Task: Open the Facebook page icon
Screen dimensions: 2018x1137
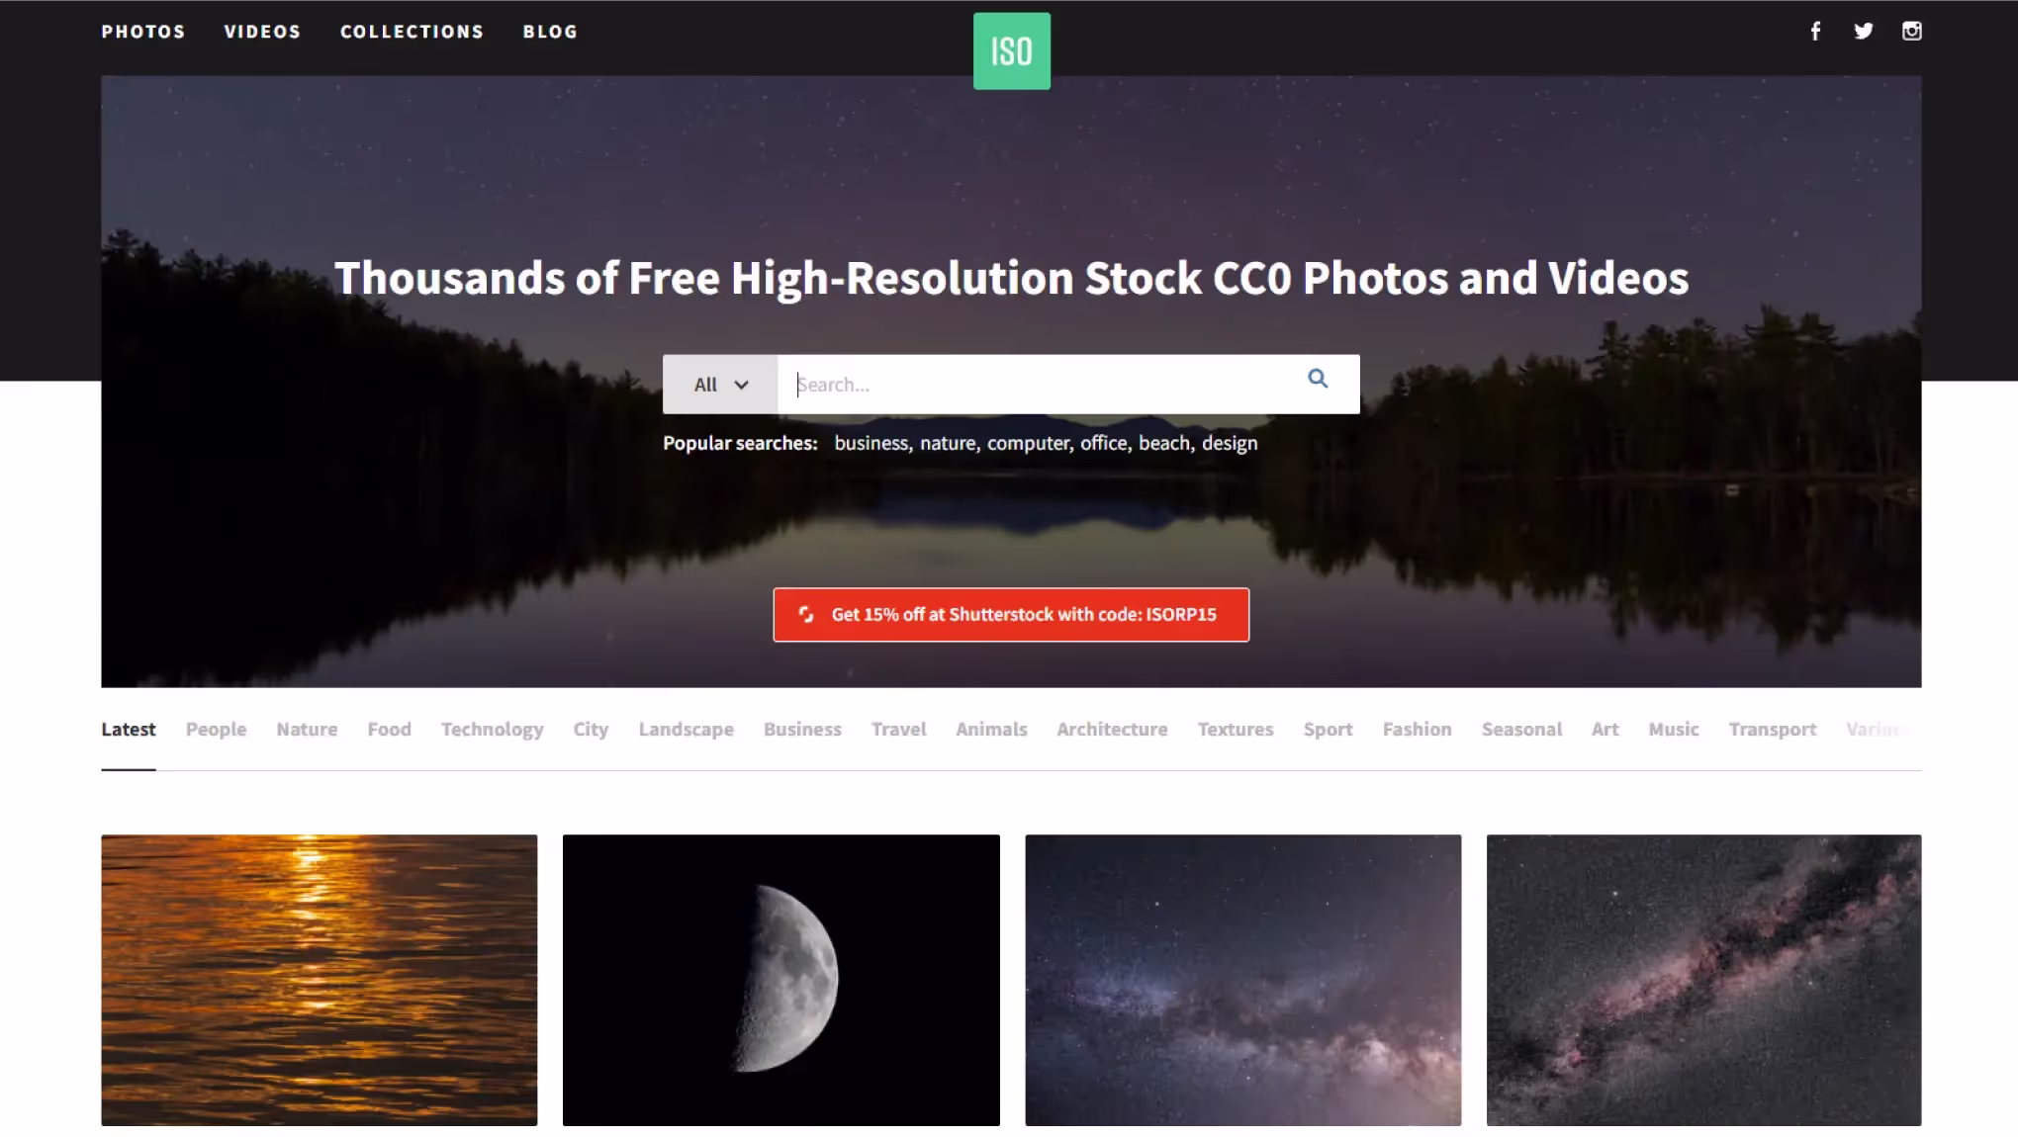Action: tap(1815, 31)
